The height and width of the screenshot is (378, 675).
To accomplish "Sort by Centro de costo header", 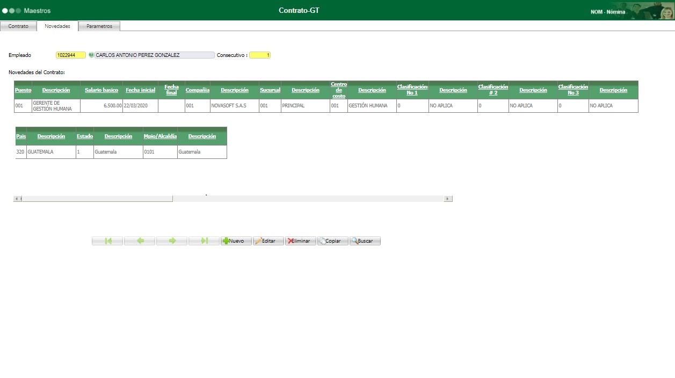I will tap(339, 90).
